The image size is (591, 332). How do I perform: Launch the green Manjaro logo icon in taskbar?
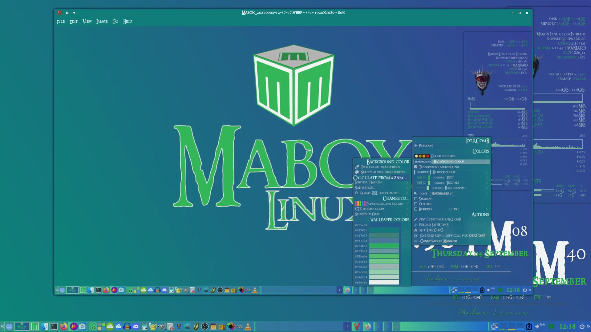35,326
